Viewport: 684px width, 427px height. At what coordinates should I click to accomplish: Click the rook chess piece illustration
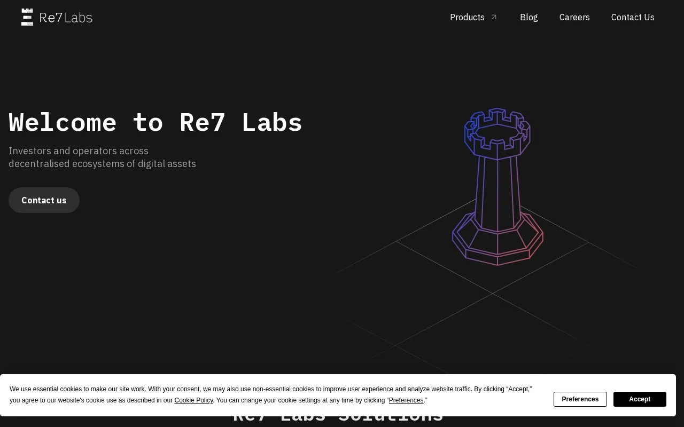click(498, 186)
